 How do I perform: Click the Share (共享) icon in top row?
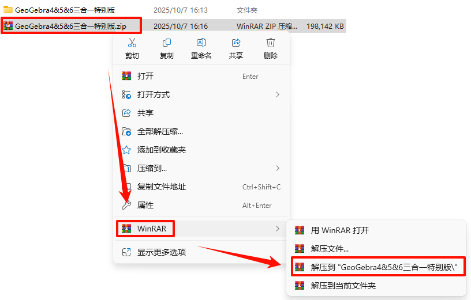click(236, 43)
